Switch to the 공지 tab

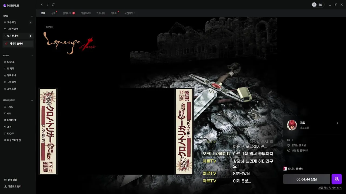point(53,13)
